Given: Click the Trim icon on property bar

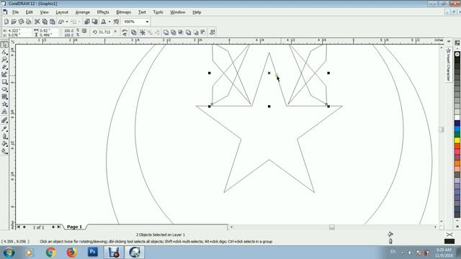Looking at the screenshot, I should pyautogui.click(x=174, y=32).
